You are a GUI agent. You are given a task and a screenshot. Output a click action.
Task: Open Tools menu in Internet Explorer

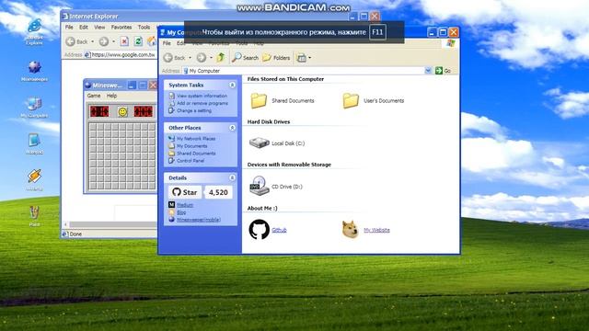click(x=144, y=28)
